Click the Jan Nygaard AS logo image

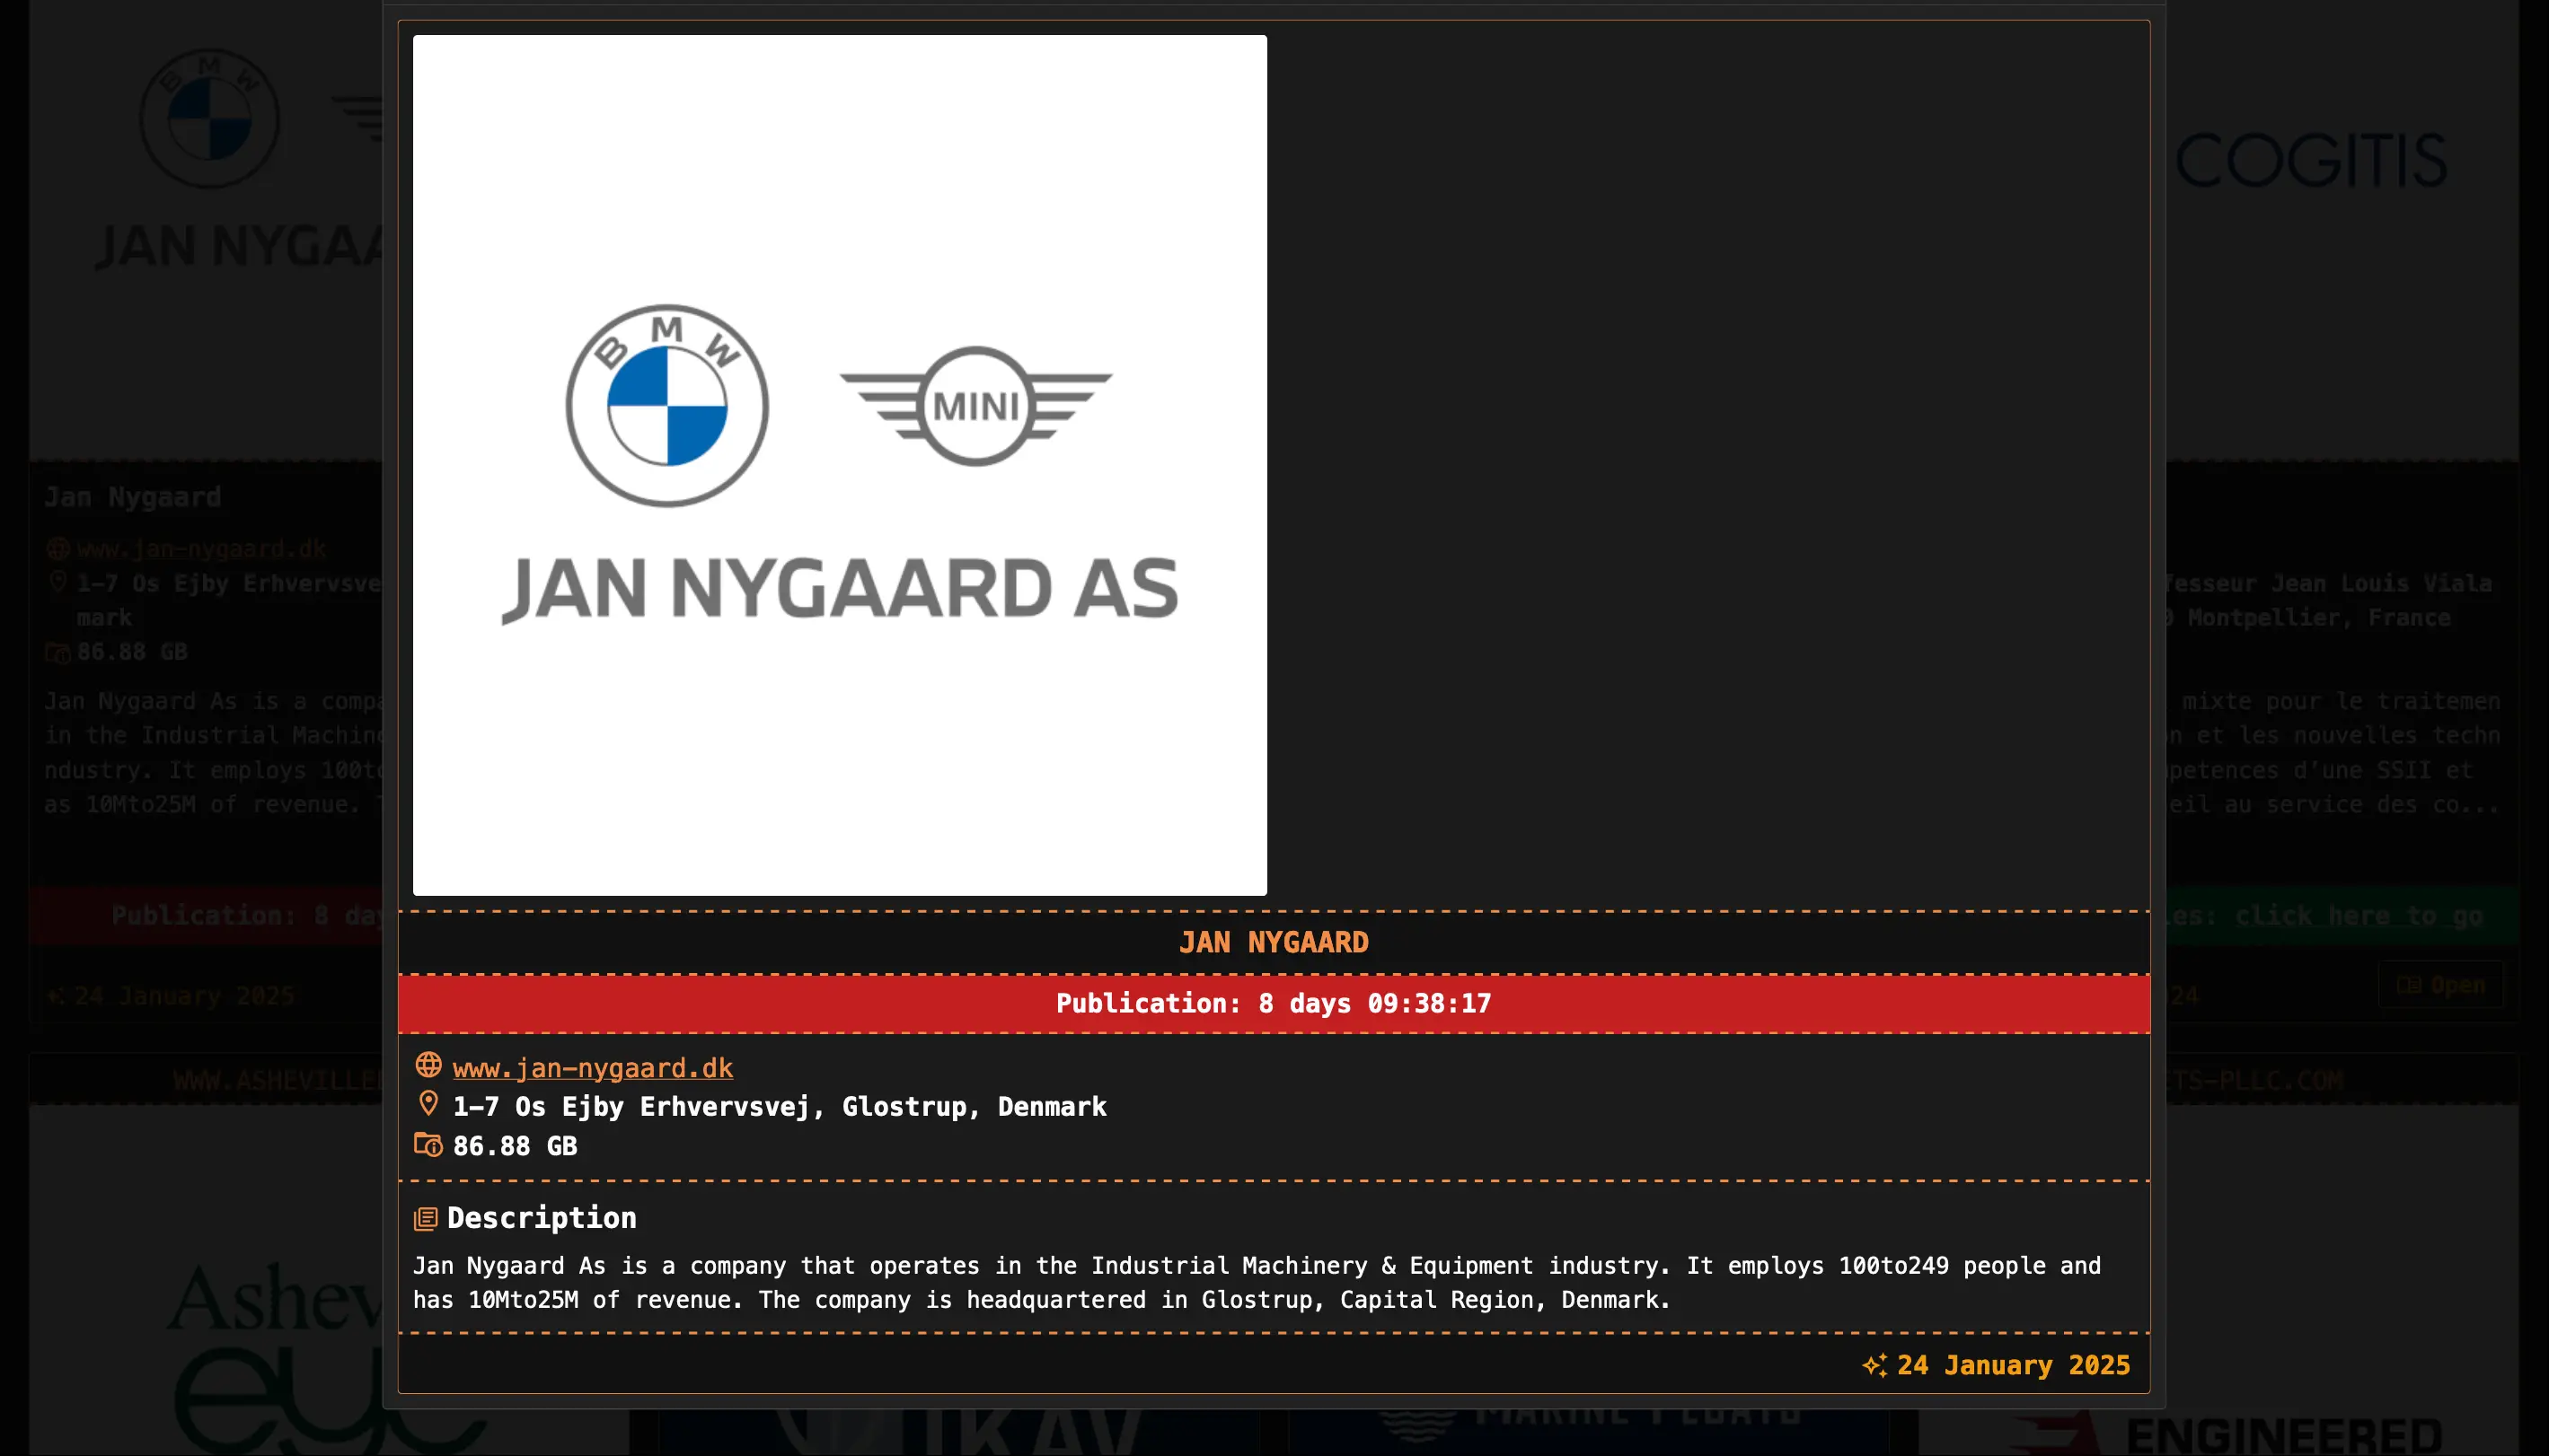pyautogui.click(x=839, y=590)
